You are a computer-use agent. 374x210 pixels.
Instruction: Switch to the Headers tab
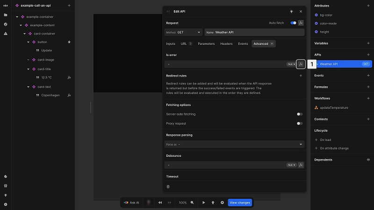[x=226, y=43]
